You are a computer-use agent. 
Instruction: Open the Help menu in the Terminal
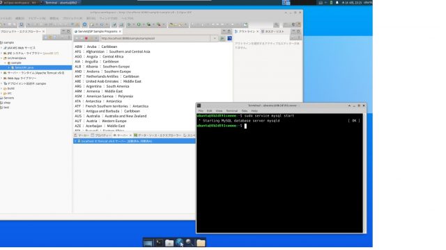tap(254, 111)
